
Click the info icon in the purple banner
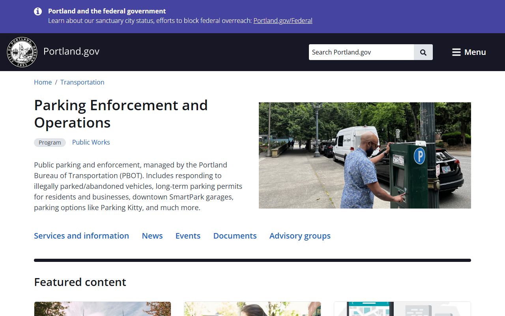point(38,11)
